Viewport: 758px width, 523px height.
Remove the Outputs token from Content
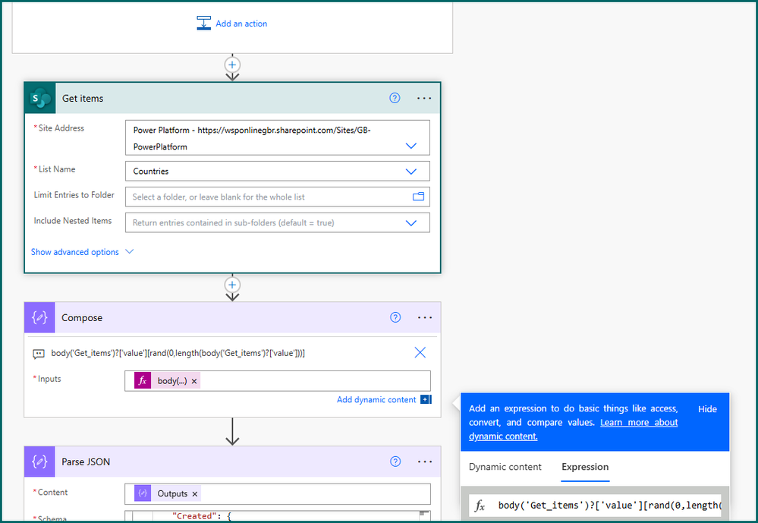(195, 494)
